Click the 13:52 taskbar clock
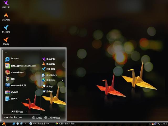Screen dimensions: 168x126 click(164, 124)
